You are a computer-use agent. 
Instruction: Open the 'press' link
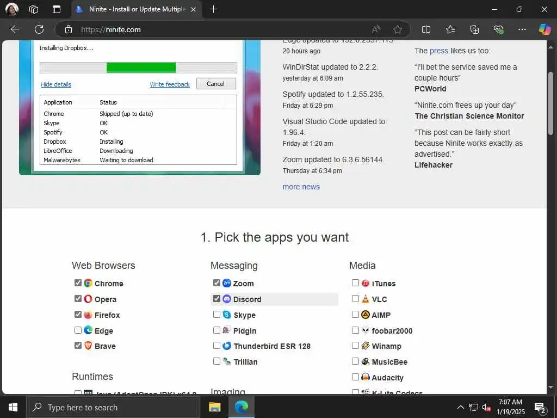tap(439, 51)
